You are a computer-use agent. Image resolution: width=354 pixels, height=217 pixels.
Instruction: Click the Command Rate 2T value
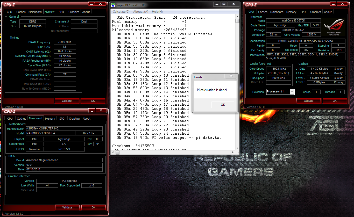coord(65,75)
